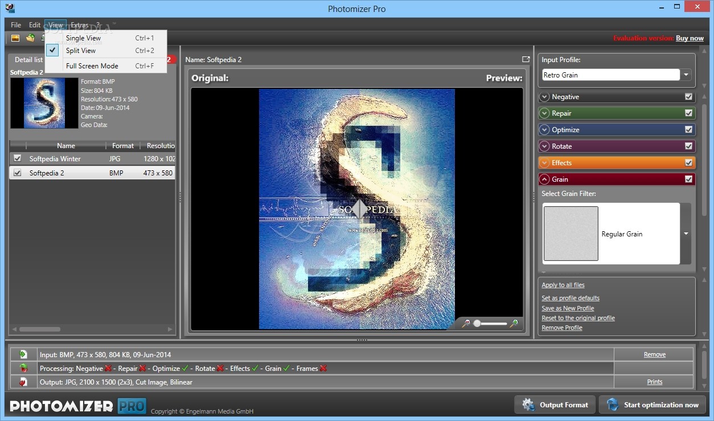Uncheck the Softpedia 2 file checkbox
This screenshot has height=421, width=714.
point(18,173)
